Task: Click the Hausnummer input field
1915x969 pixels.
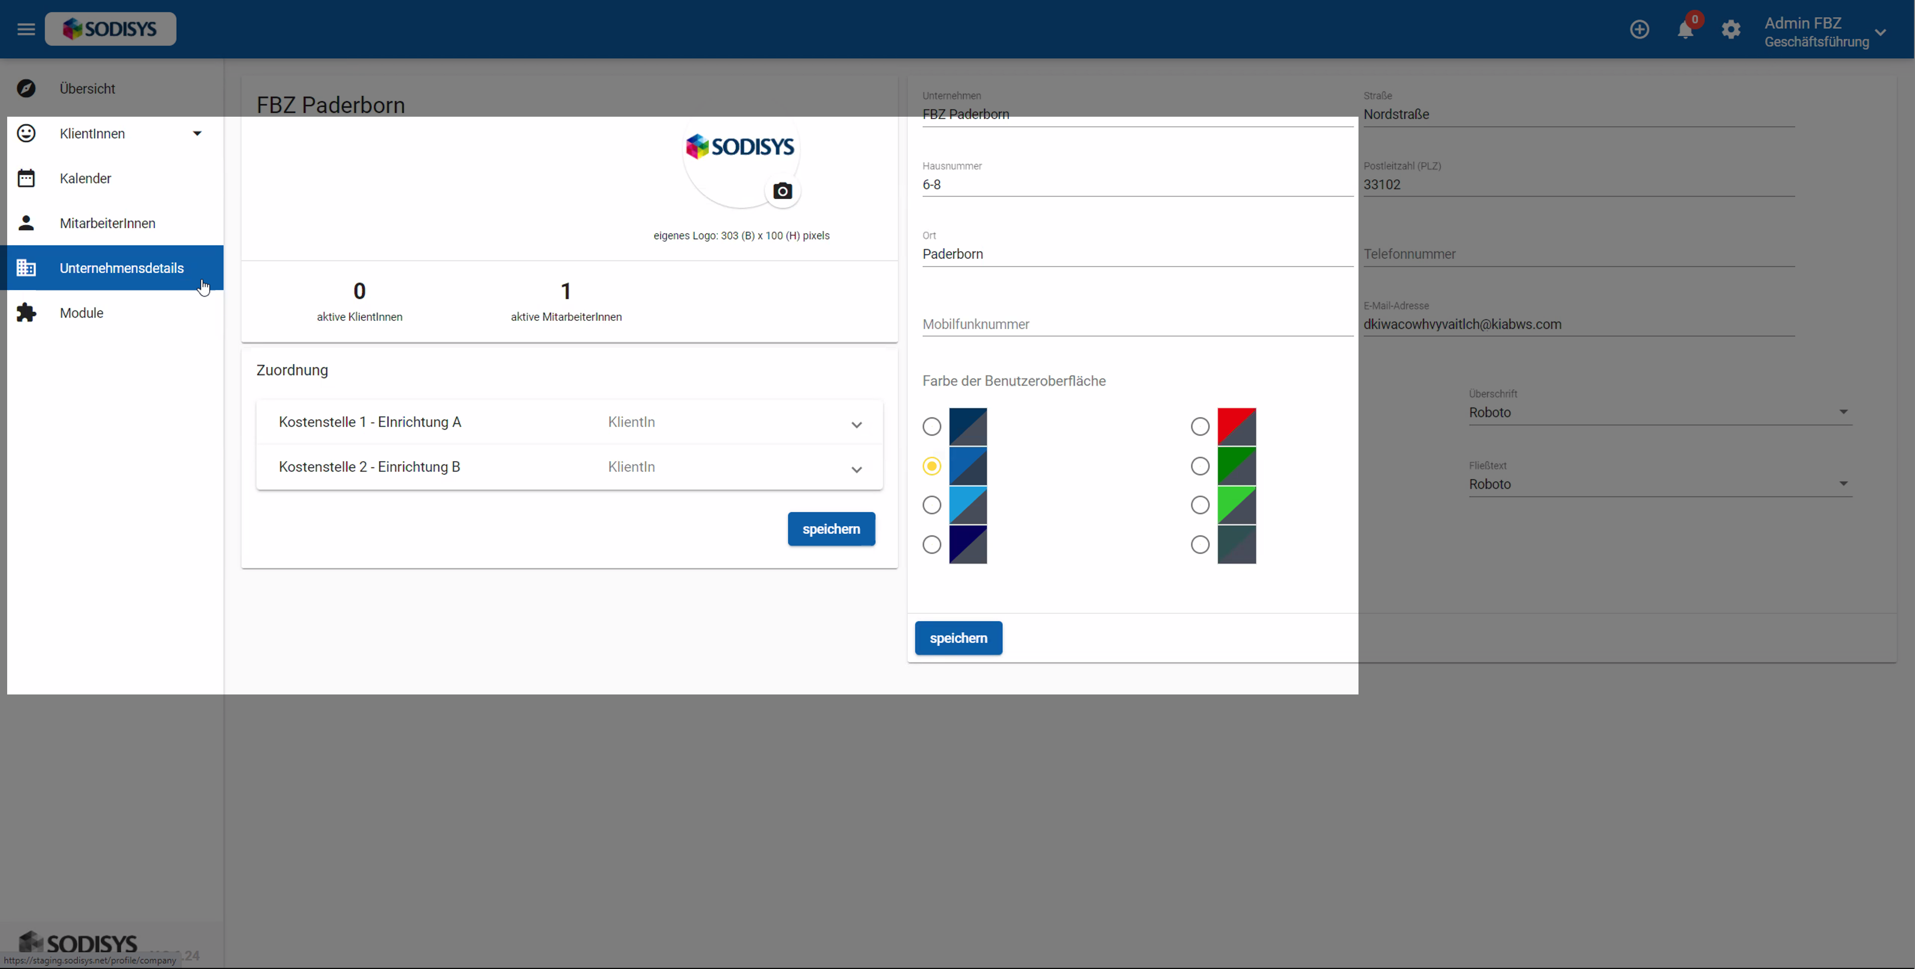Action: (x=1137, y=184)
